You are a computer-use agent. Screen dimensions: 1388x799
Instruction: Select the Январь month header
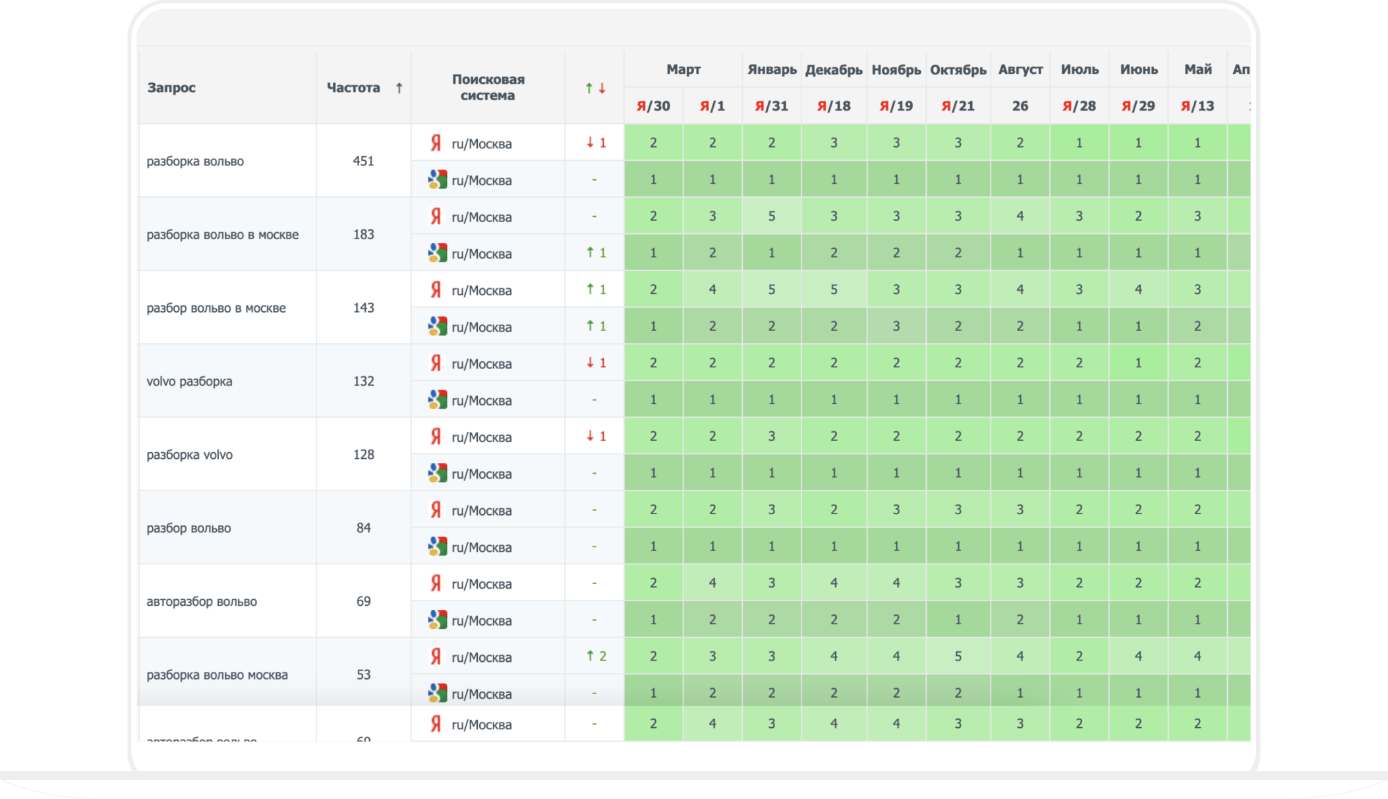click(x=772, y=69)
